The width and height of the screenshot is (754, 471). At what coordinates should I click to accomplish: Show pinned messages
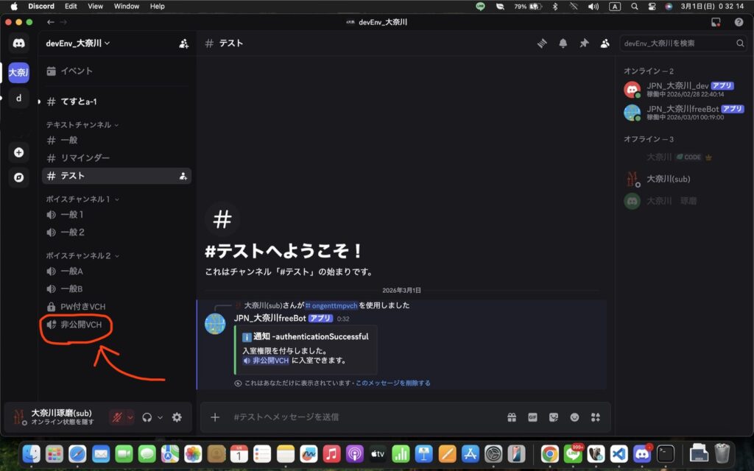584,43
